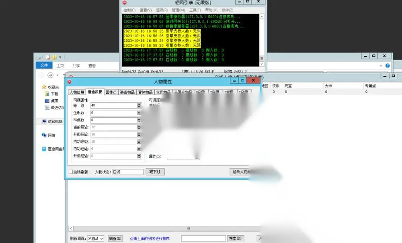
Task: Enable the 自动刷新 checkbox
Action: point(71,172)
